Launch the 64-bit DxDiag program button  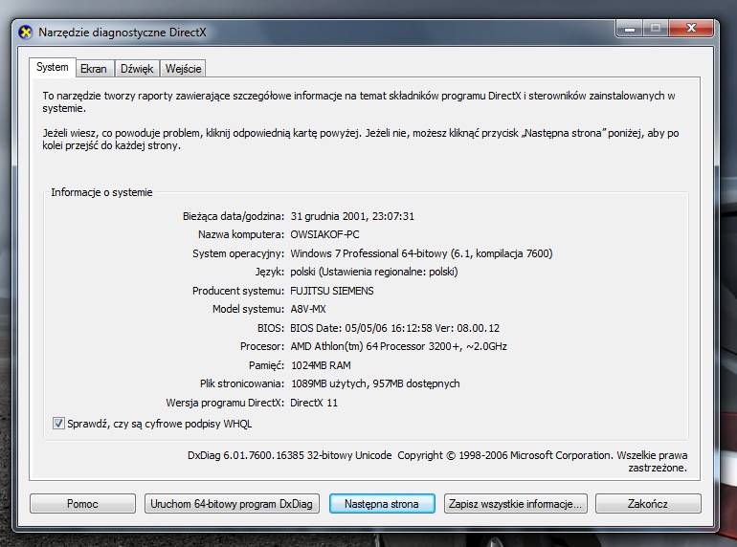coord(232,504)
